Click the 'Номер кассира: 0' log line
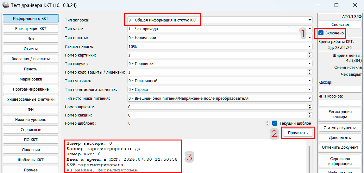The height and width of the screenshot is (173, 364). (x=89, y=143)
